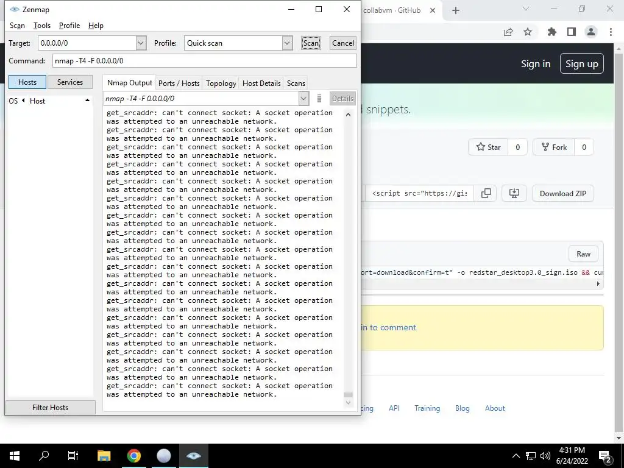Bookmark this page with star icon

tap(528, 32)
